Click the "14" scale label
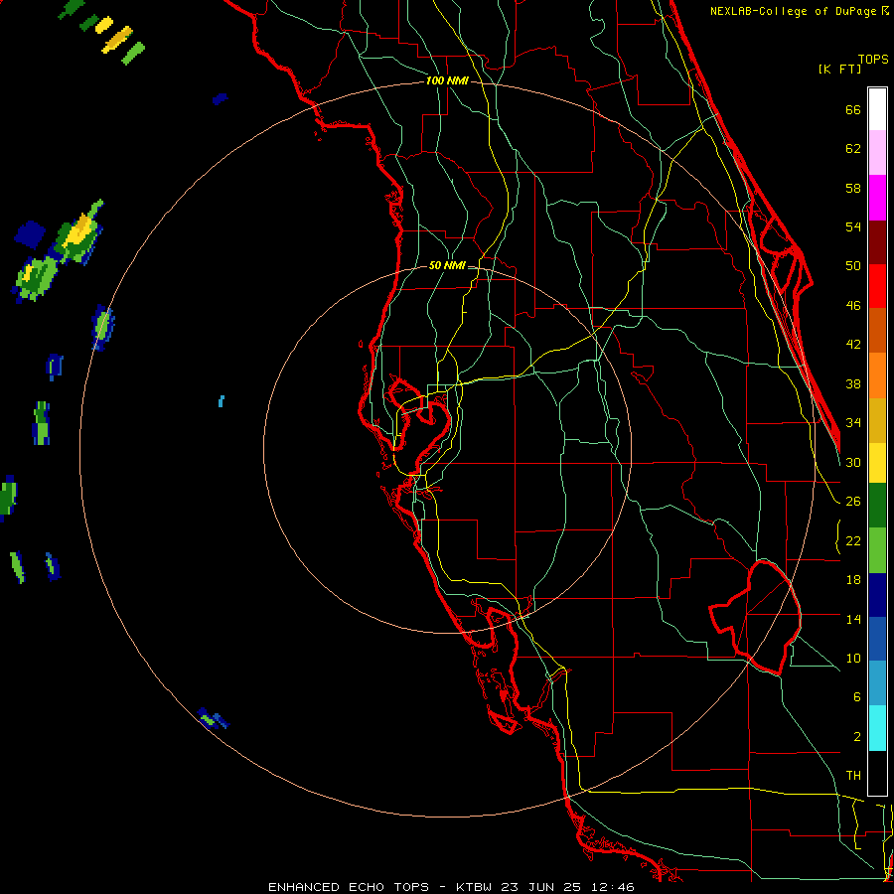This screenshot has height=894, width=894. point(853,619)
